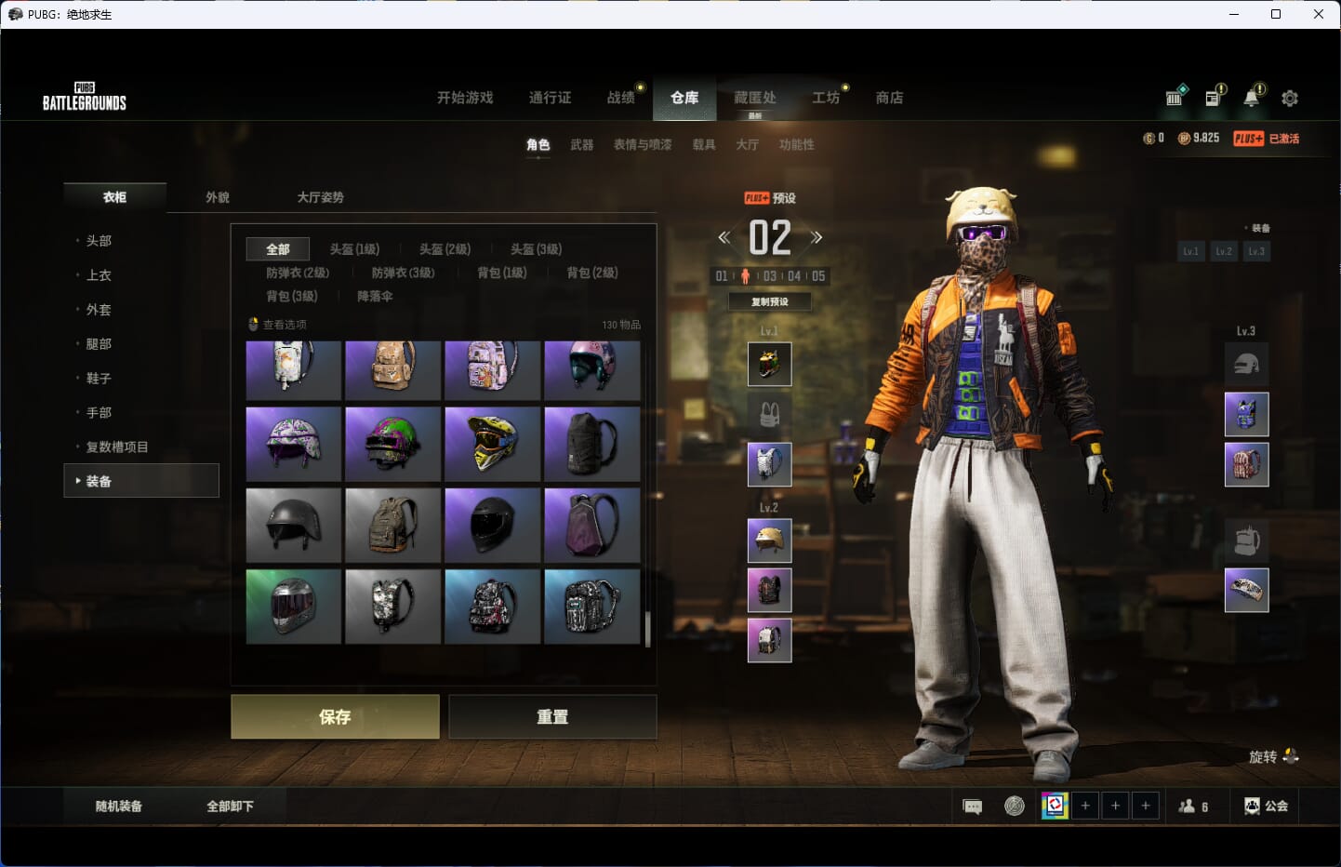Select the empty Lv.1 vest preset slot
Image resolution: width=1341 pixels, height=867 pixels.
(770, 414)
